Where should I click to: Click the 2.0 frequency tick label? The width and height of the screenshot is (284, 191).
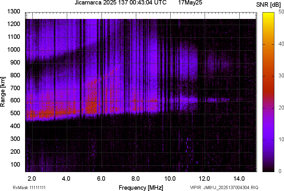click(x=32, y=178)
